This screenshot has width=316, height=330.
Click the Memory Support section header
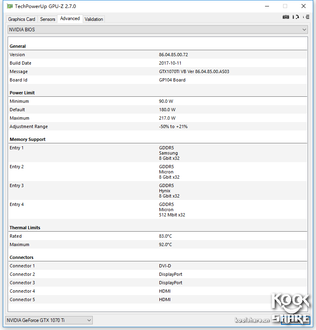click(x=27, y=139)
